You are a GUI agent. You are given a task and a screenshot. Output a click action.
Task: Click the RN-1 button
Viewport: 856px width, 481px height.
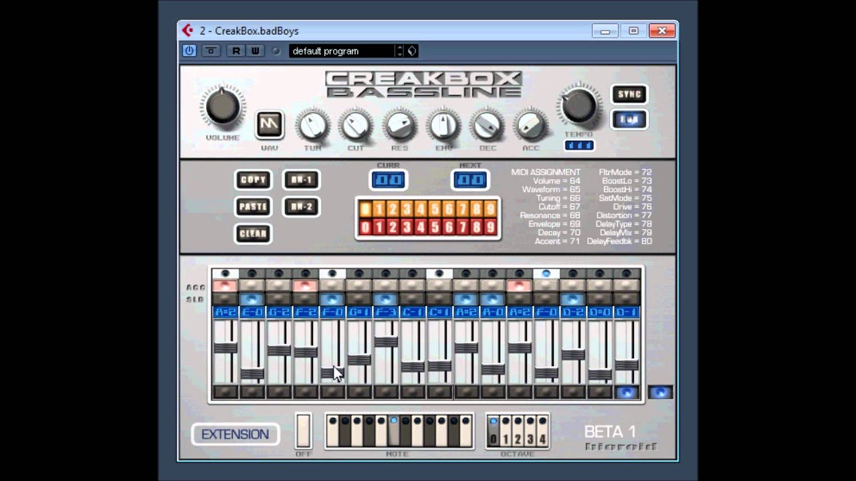[301, 180]
